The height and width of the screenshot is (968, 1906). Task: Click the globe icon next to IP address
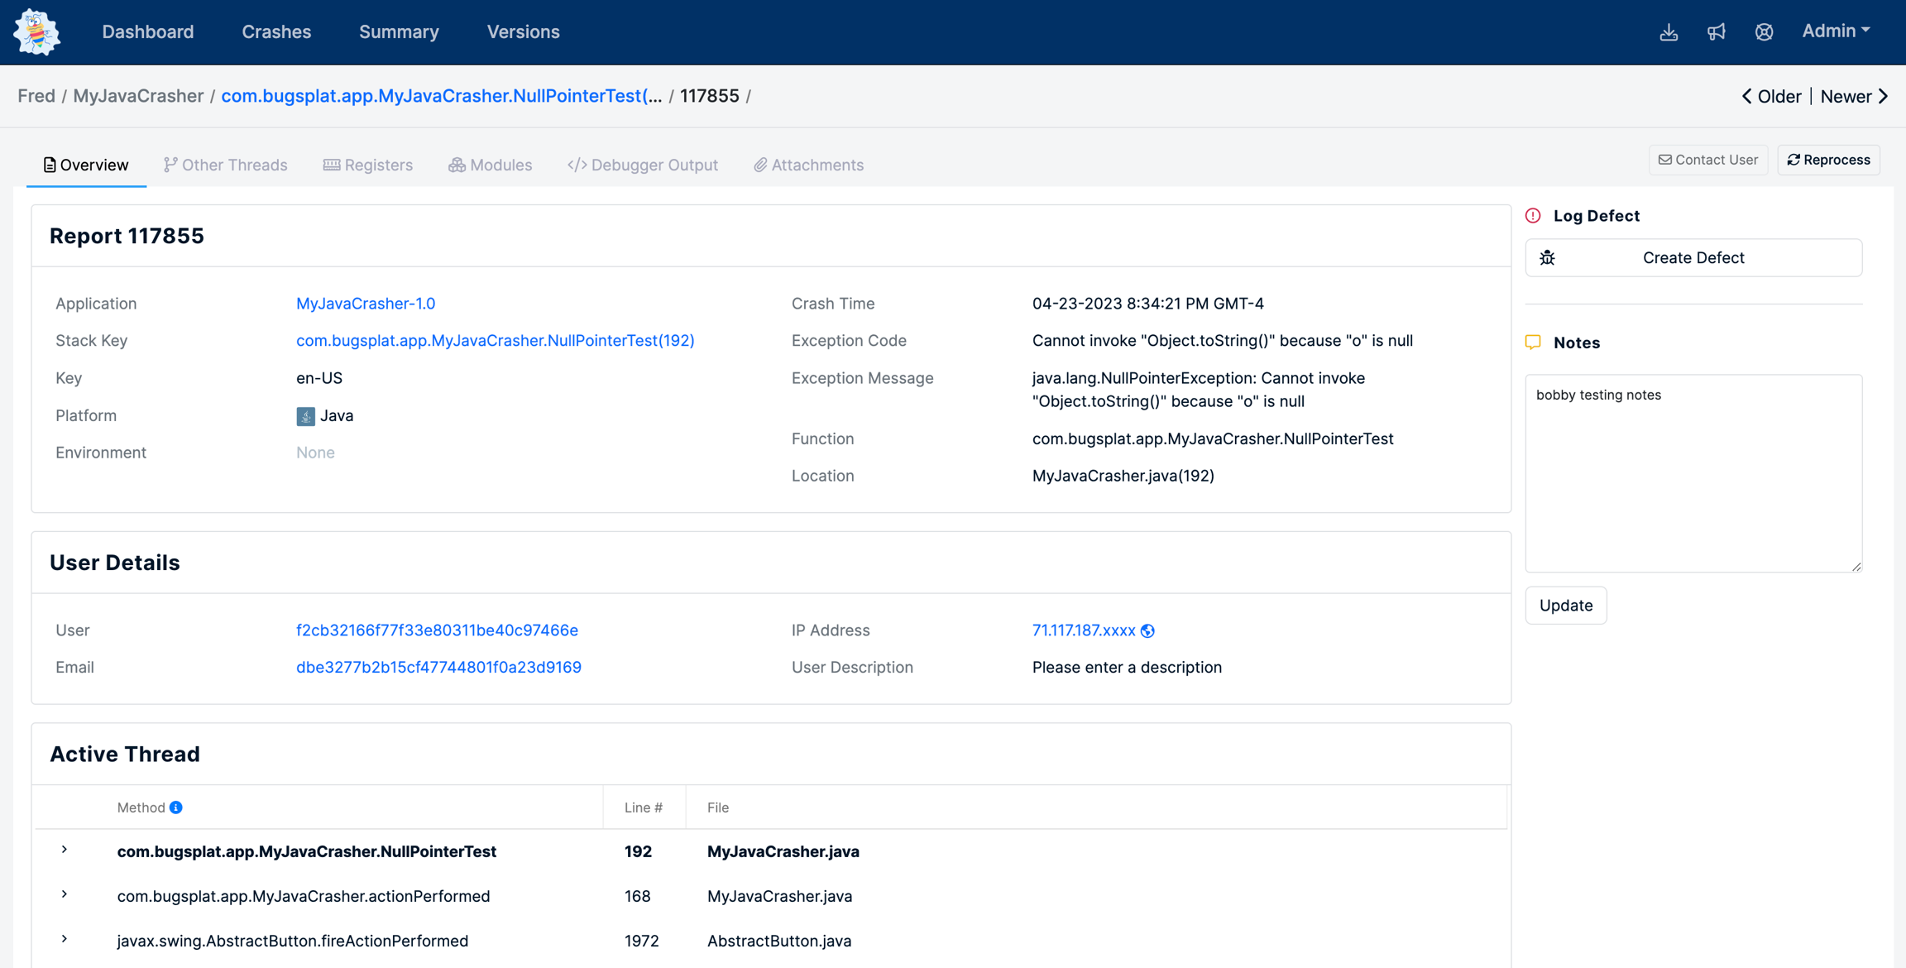[x=1147, y=631]
